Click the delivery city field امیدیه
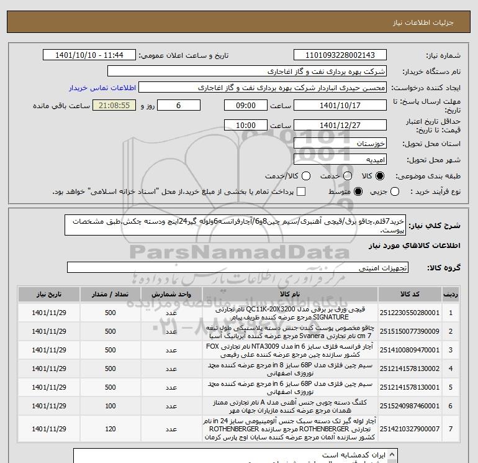Viewport: 478px width, 463px height. [340, 159]
